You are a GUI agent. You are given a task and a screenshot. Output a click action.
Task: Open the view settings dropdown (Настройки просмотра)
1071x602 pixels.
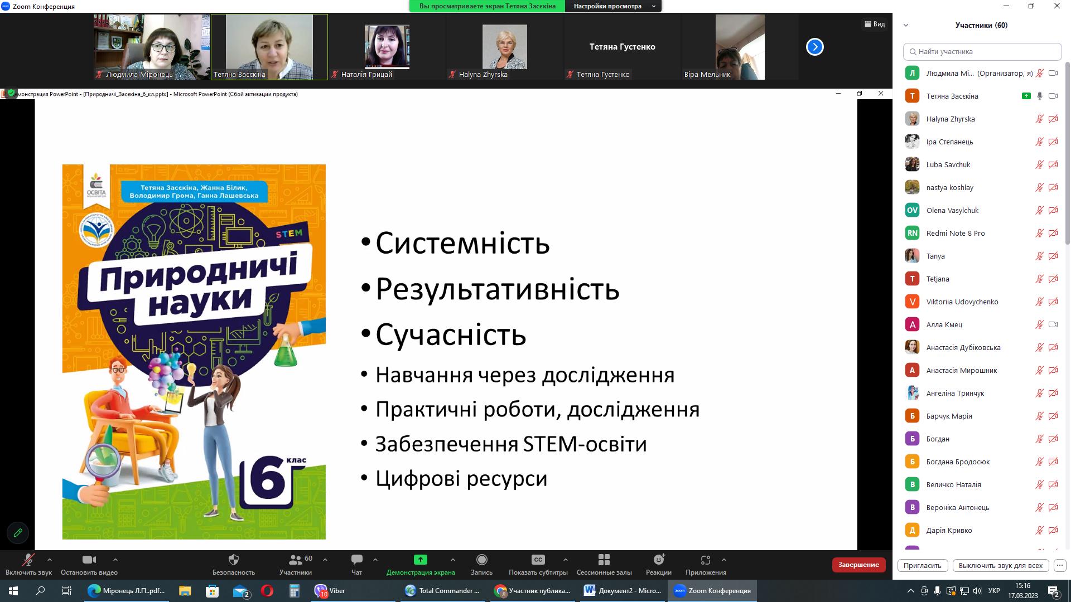pos(613,6)
